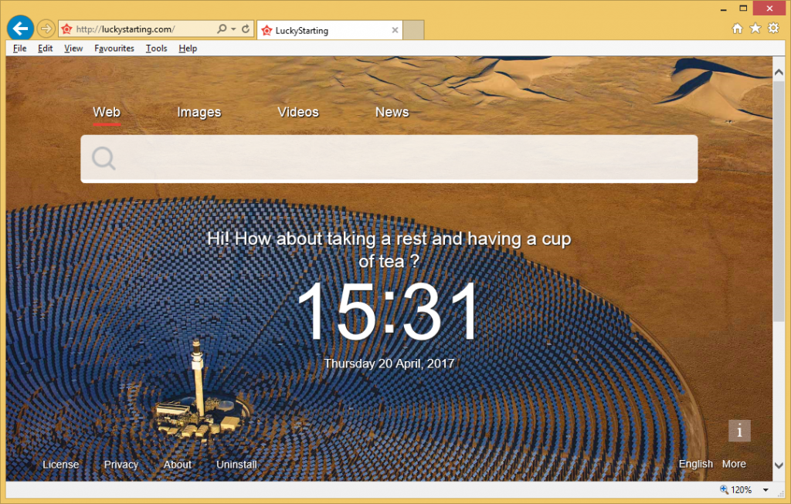Open favourites star icon
This screenshot has height=504, width=791.
click(x=755, y=29)
